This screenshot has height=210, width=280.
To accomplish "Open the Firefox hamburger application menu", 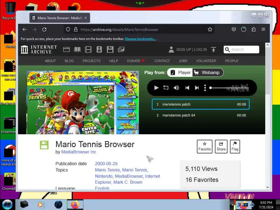I will coord(263,29).
